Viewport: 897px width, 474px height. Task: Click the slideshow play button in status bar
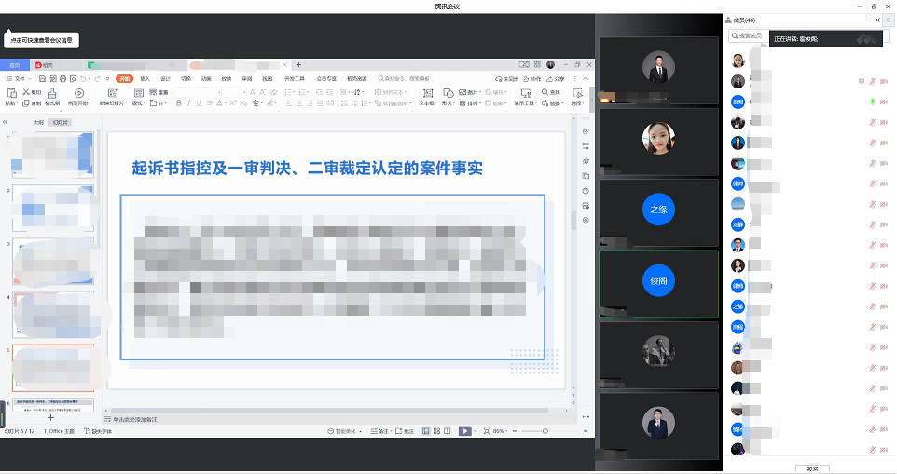tap(465, 431)
